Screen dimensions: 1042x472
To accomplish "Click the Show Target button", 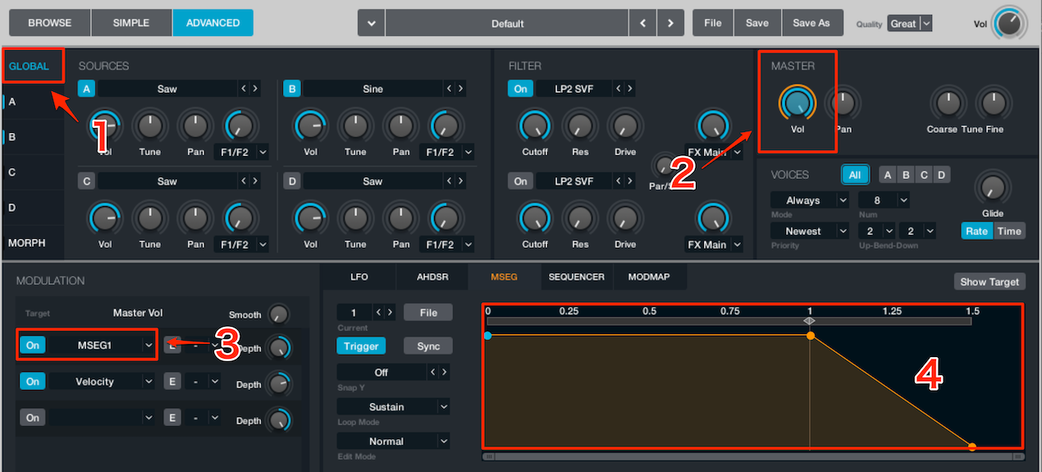I will [x=989, y=282].
